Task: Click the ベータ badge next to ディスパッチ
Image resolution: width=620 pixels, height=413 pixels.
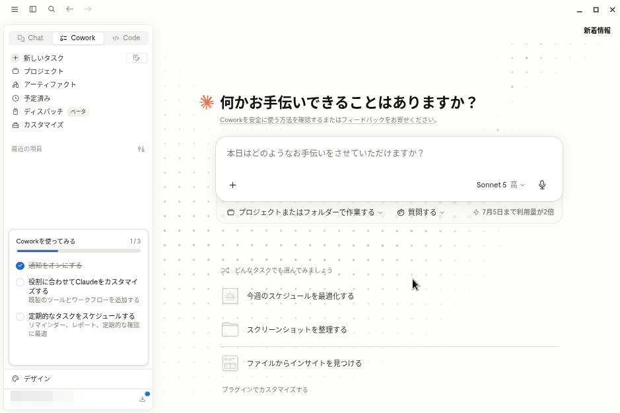Action: (x=78, y=111)
